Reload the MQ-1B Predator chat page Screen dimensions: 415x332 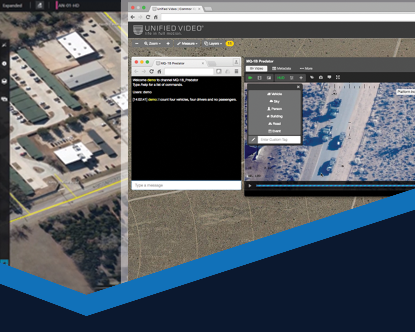pos(151,71)
